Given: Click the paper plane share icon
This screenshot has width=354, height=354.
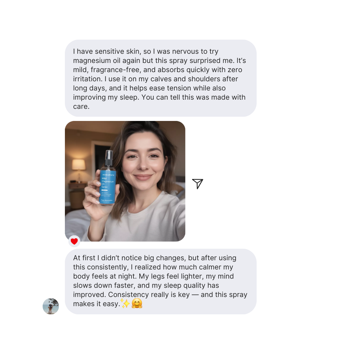Looking at the screenshot, I should pyautogui.click(x=198, y=184).
